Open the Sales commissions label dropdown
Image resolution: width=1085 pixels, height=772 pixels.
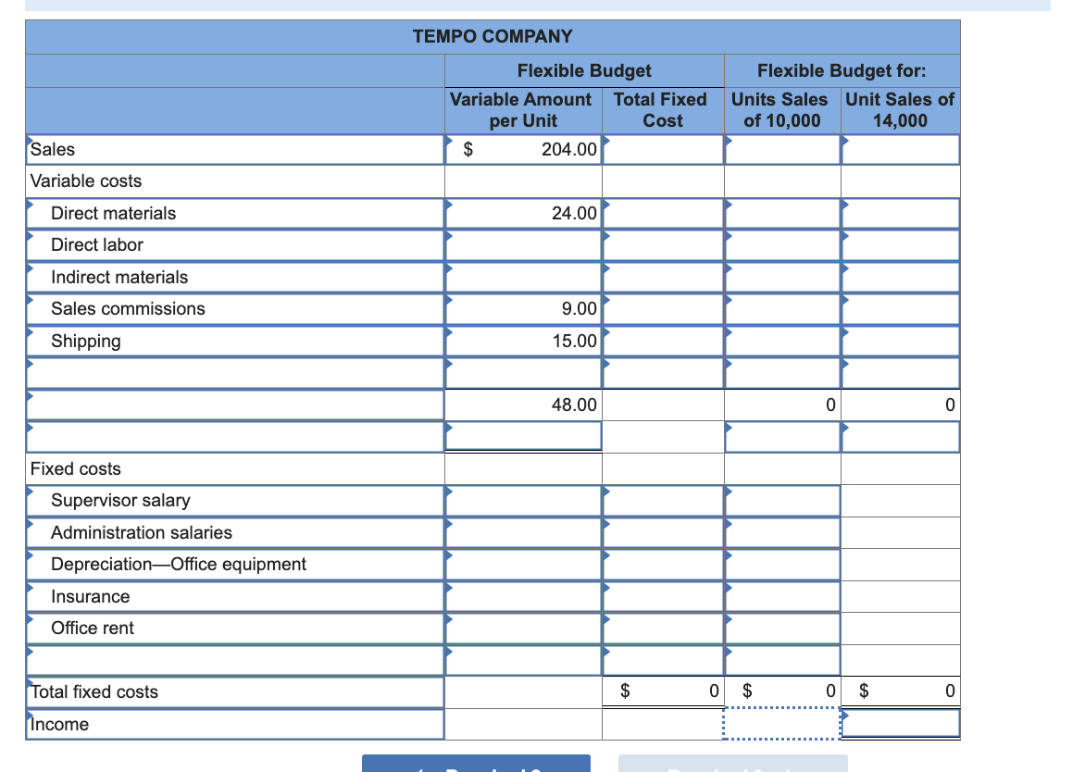pos(235,308)
